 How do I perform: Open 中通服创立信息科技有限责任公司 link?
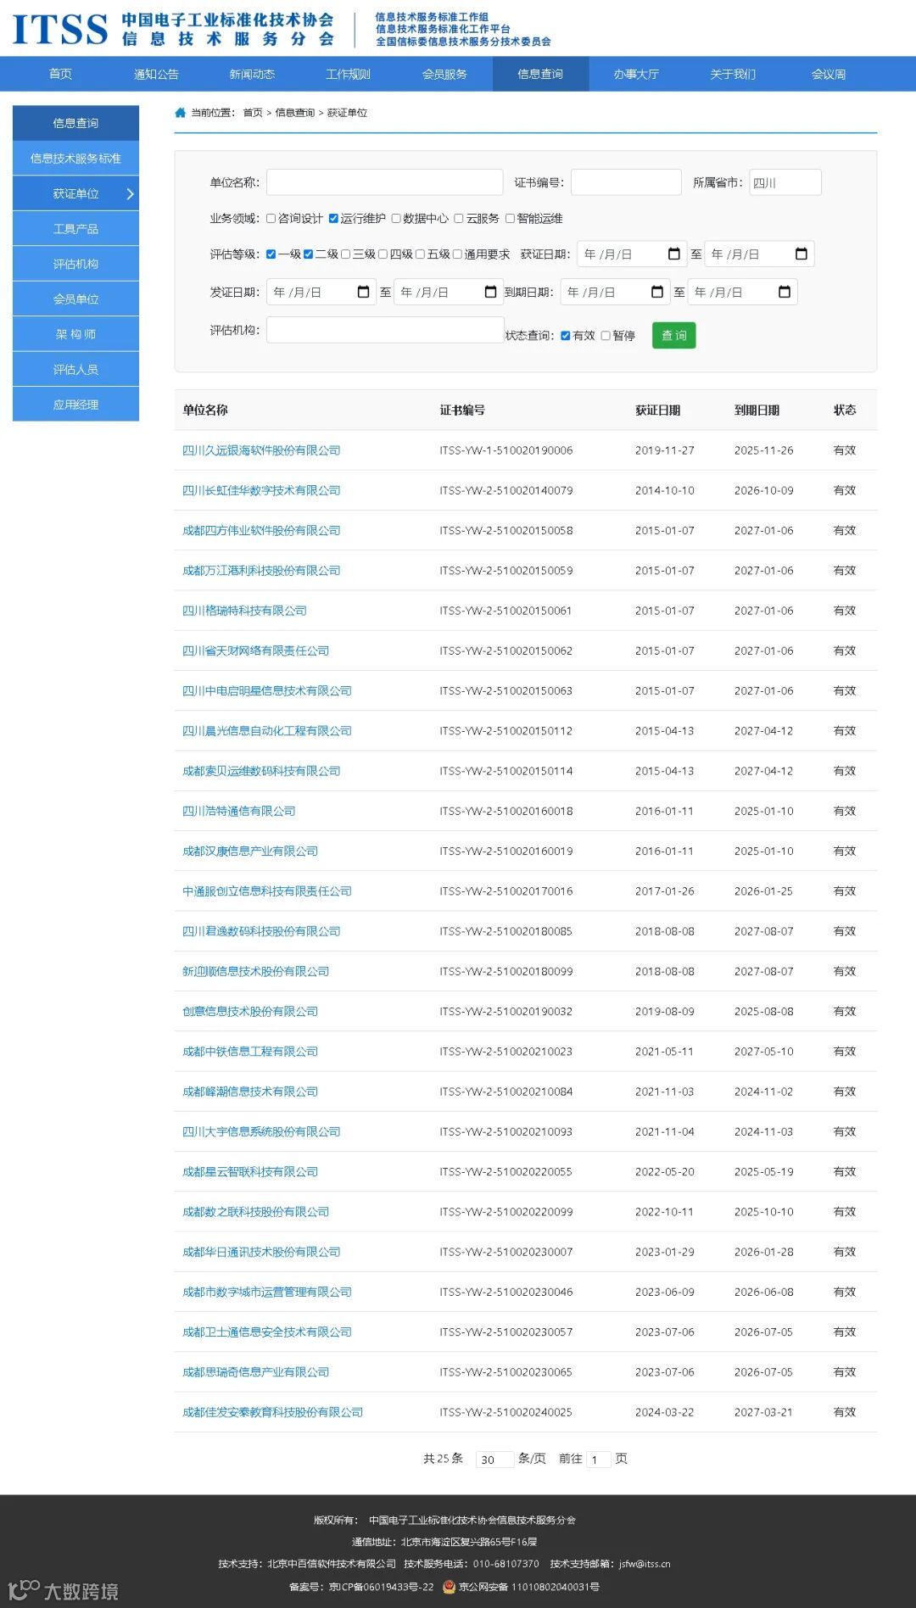tap(267, 891)
